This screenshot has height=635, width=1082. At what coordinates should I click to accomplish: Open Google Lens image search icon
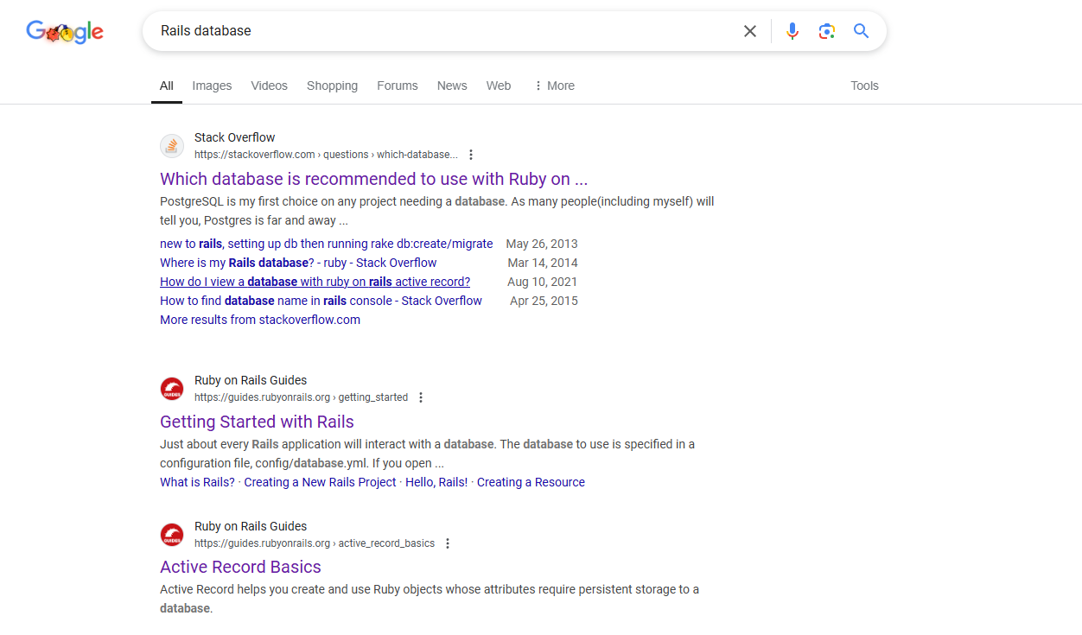pos(827,31)
